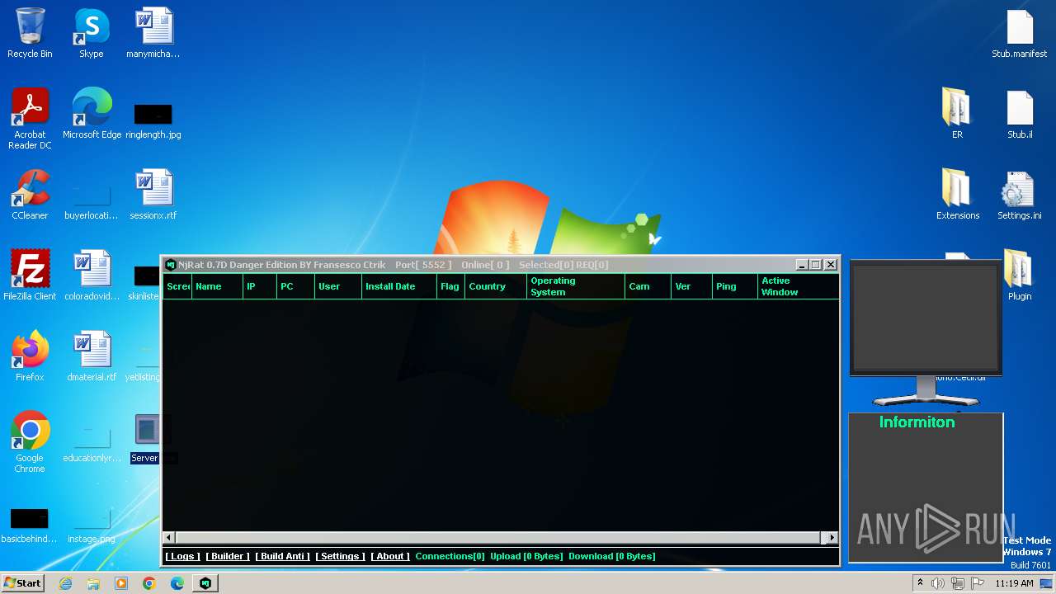Image resolution: width=1056 pixels, height=594 pixels.
Task: Open the Stub.manifest file
Action: pos(1020,33)
